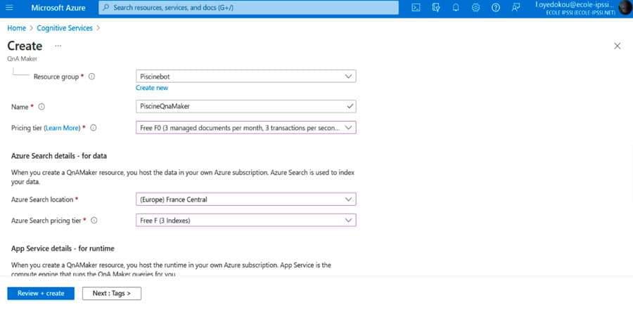633x309 pixels.
Task: Open the Feedback icon in header
Action: (x=516, y=8)
